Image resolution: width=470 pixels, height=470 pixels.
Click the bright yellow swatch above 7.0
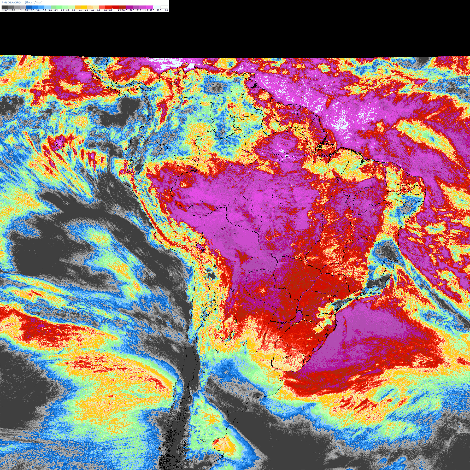coord(84,7)
